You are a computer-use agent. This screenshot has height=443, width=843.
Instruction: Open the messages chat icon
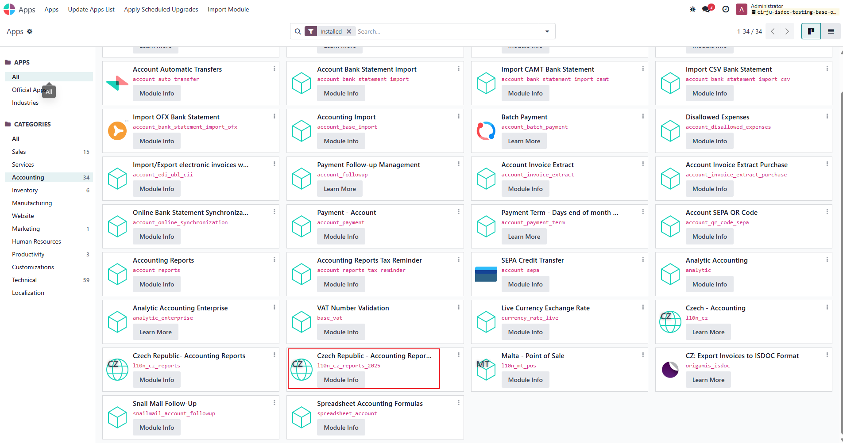(706, 9)
